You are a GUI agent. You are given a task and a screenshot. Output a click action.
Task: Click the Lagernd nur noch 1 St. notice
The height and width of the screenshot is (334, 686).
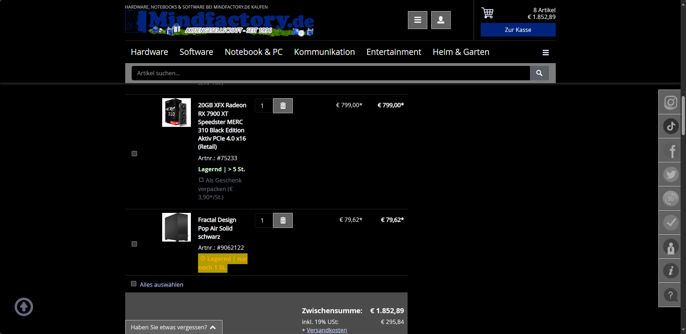223,263
